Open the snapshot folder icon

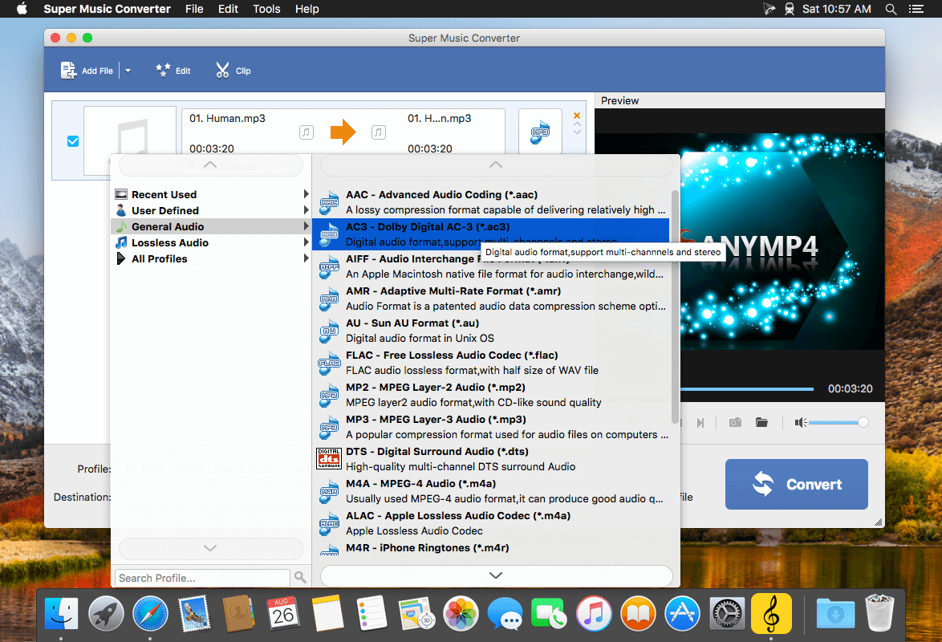pyautogui.click(x=761, y=422)
